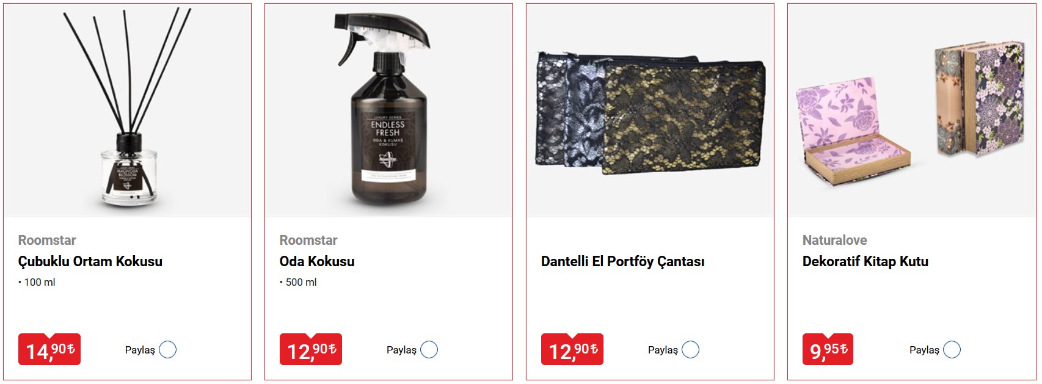The width and height of the screenshot is (1042, 384).
Task: Open the decorative book box image
Action: (911, 110)
